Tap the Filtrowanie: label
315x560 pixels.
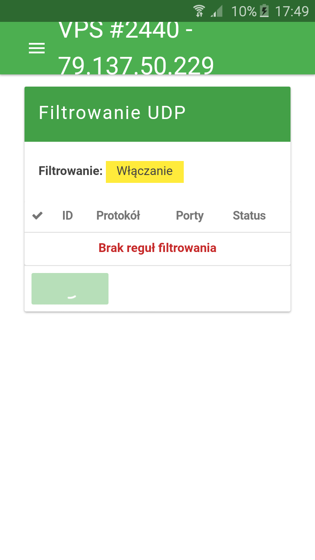click(x=70, y=171)
